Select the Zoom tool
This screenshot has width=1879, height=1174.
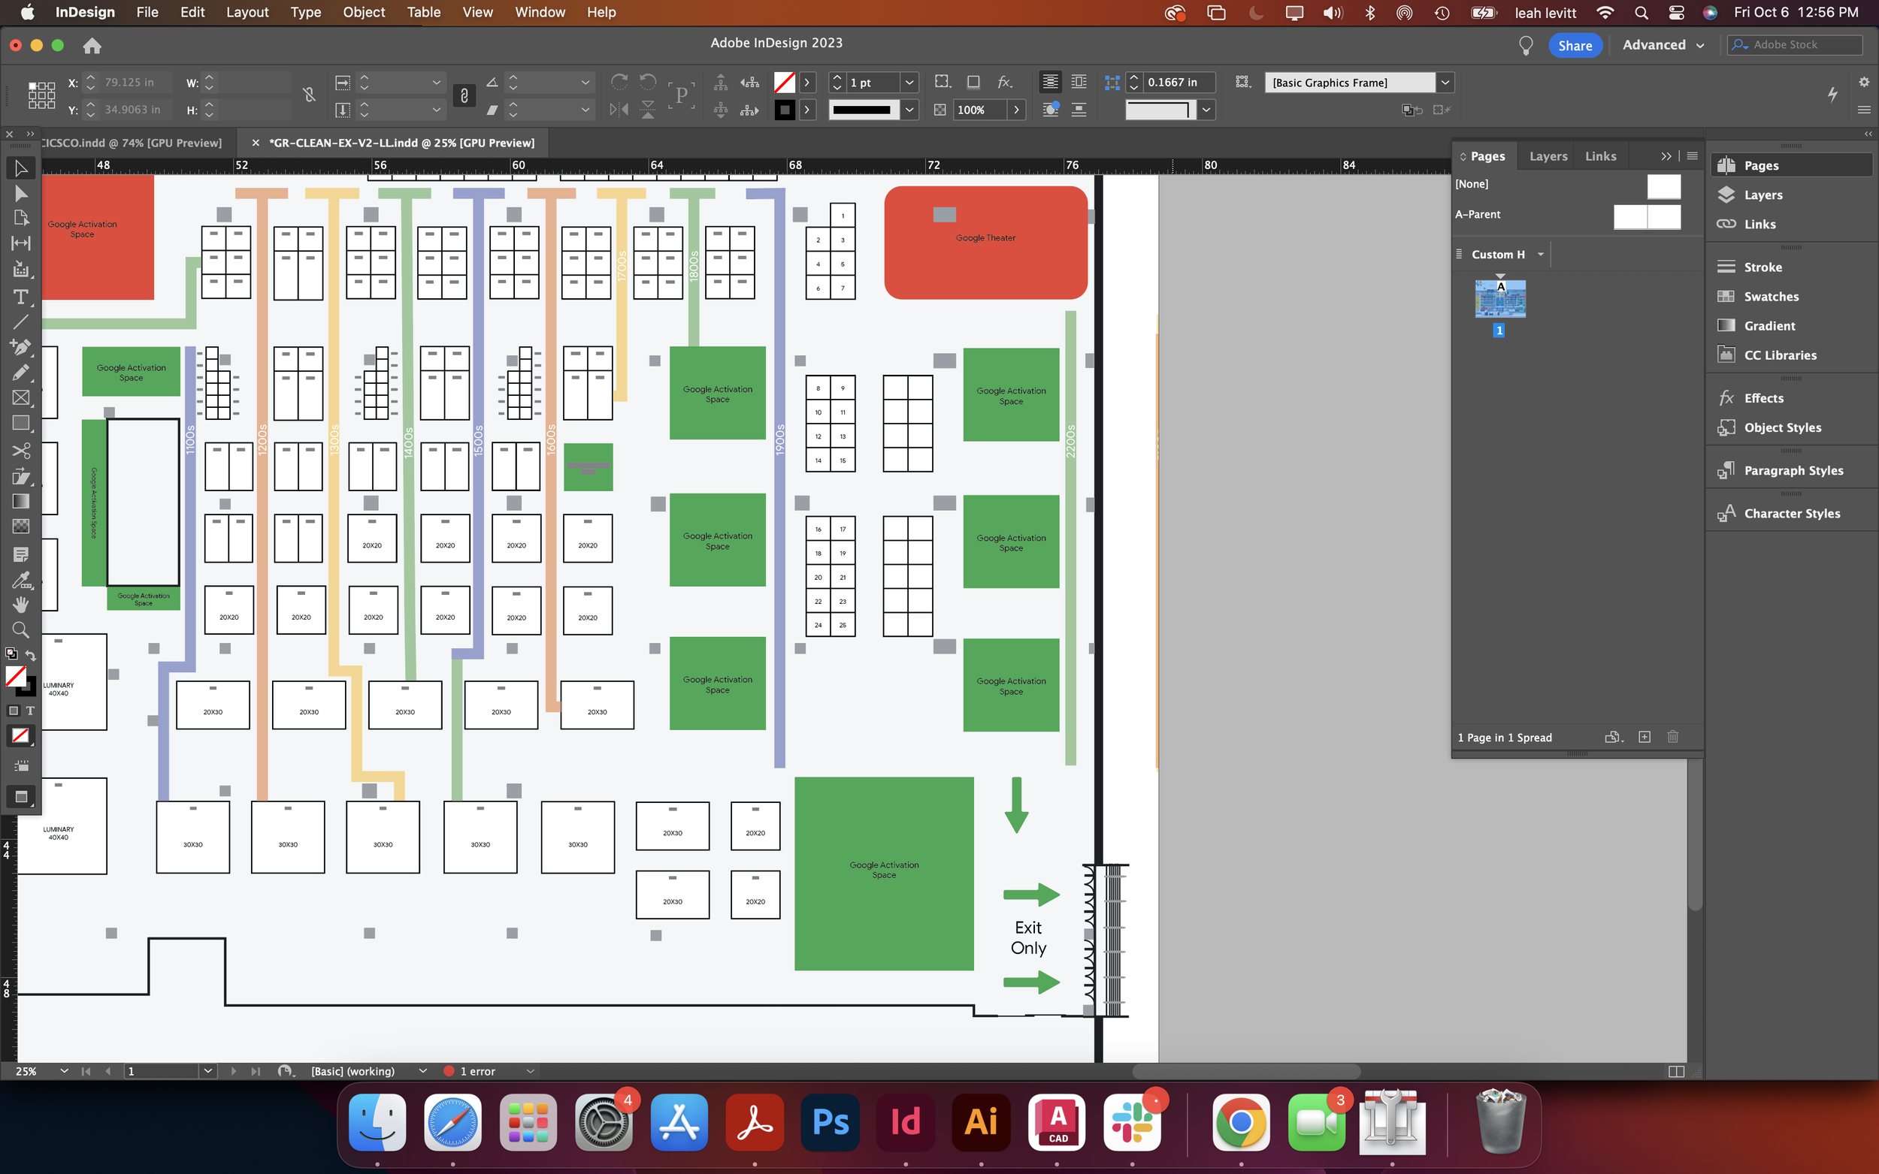[x=21, y=629]
